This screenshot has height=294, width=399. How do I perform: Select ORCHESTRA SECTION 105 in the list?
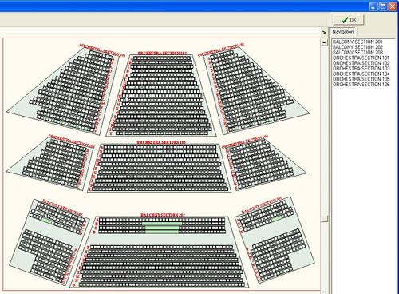tap(361, 79)
